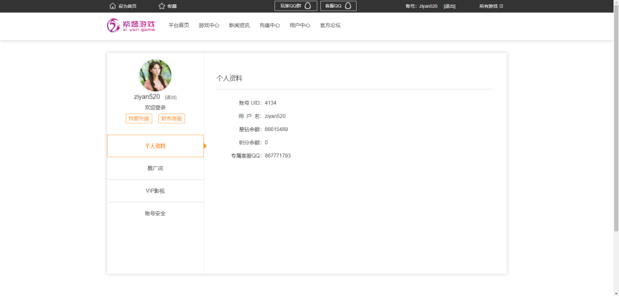Image resolution: width=619 pixels, height=296 pixels.
Task: Click the 我要充值 button
Action: point(139,118)
